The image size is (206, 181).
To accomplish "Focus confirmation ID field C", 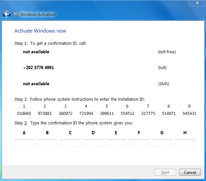I will click(x=70, y=143).
